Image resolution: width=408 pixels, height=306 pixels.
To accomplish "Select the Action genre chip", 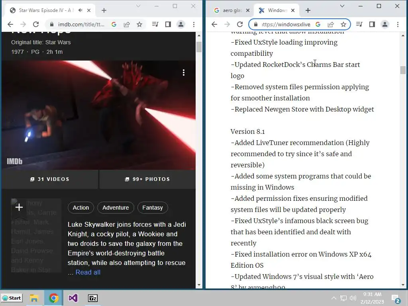I will click(80, 208).
